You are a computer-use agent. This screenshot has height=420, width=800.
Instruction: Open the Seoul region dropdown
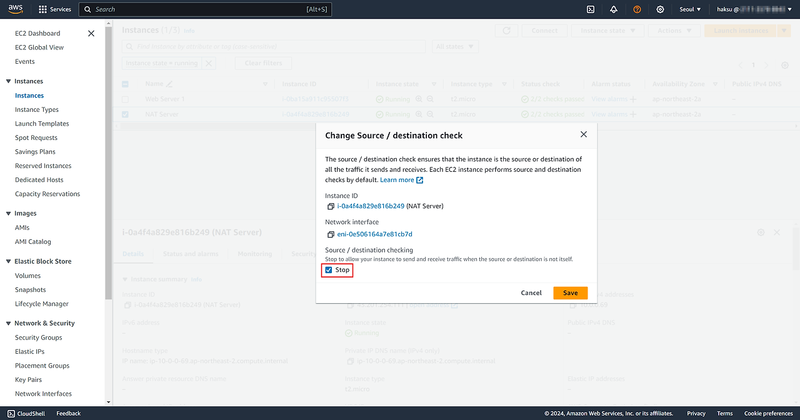click(x=690, y=9)
